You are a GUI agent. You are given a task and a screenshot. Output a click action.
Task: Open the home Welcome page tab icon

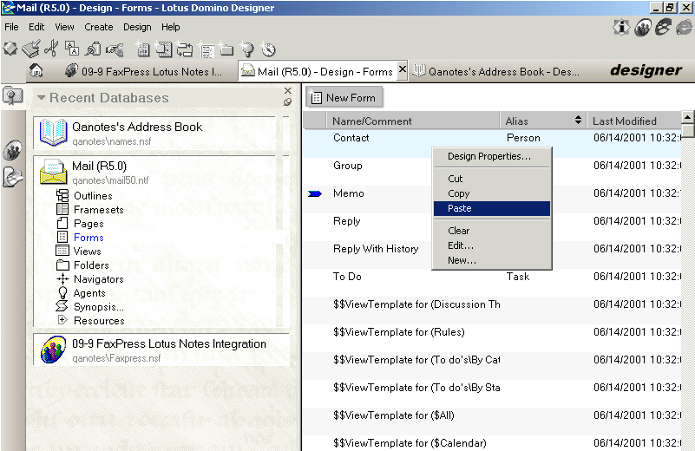tap(36, 71)
